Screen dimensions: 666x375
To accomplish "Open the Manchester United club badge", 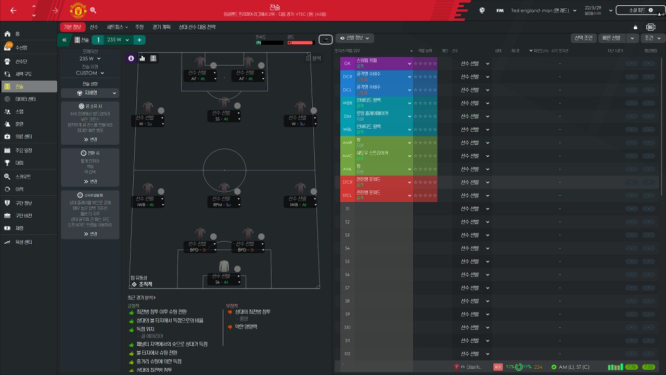I will click(x=78, y=10).
